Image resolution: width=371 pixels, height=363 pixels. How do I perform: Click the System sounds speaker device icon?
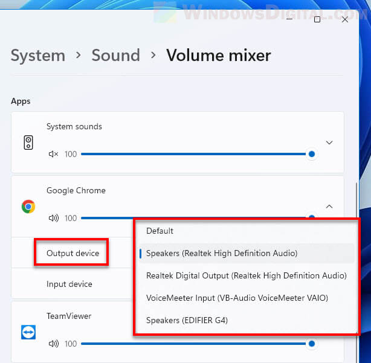click(x=28, y=143)
